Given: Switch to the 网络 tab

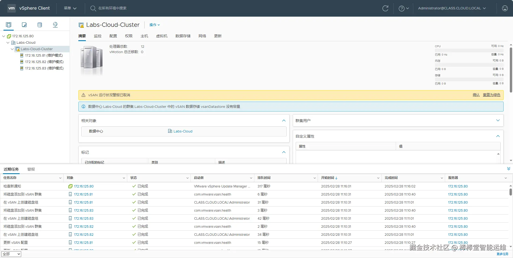Looking at the screenshot, I should 202,36.
